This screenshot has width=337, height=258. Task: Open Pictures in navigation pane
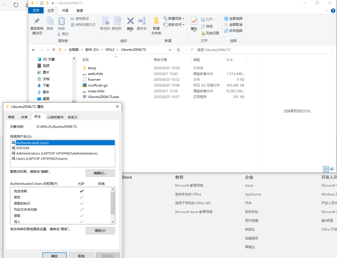pyautogui.click(x=43, y=72)
